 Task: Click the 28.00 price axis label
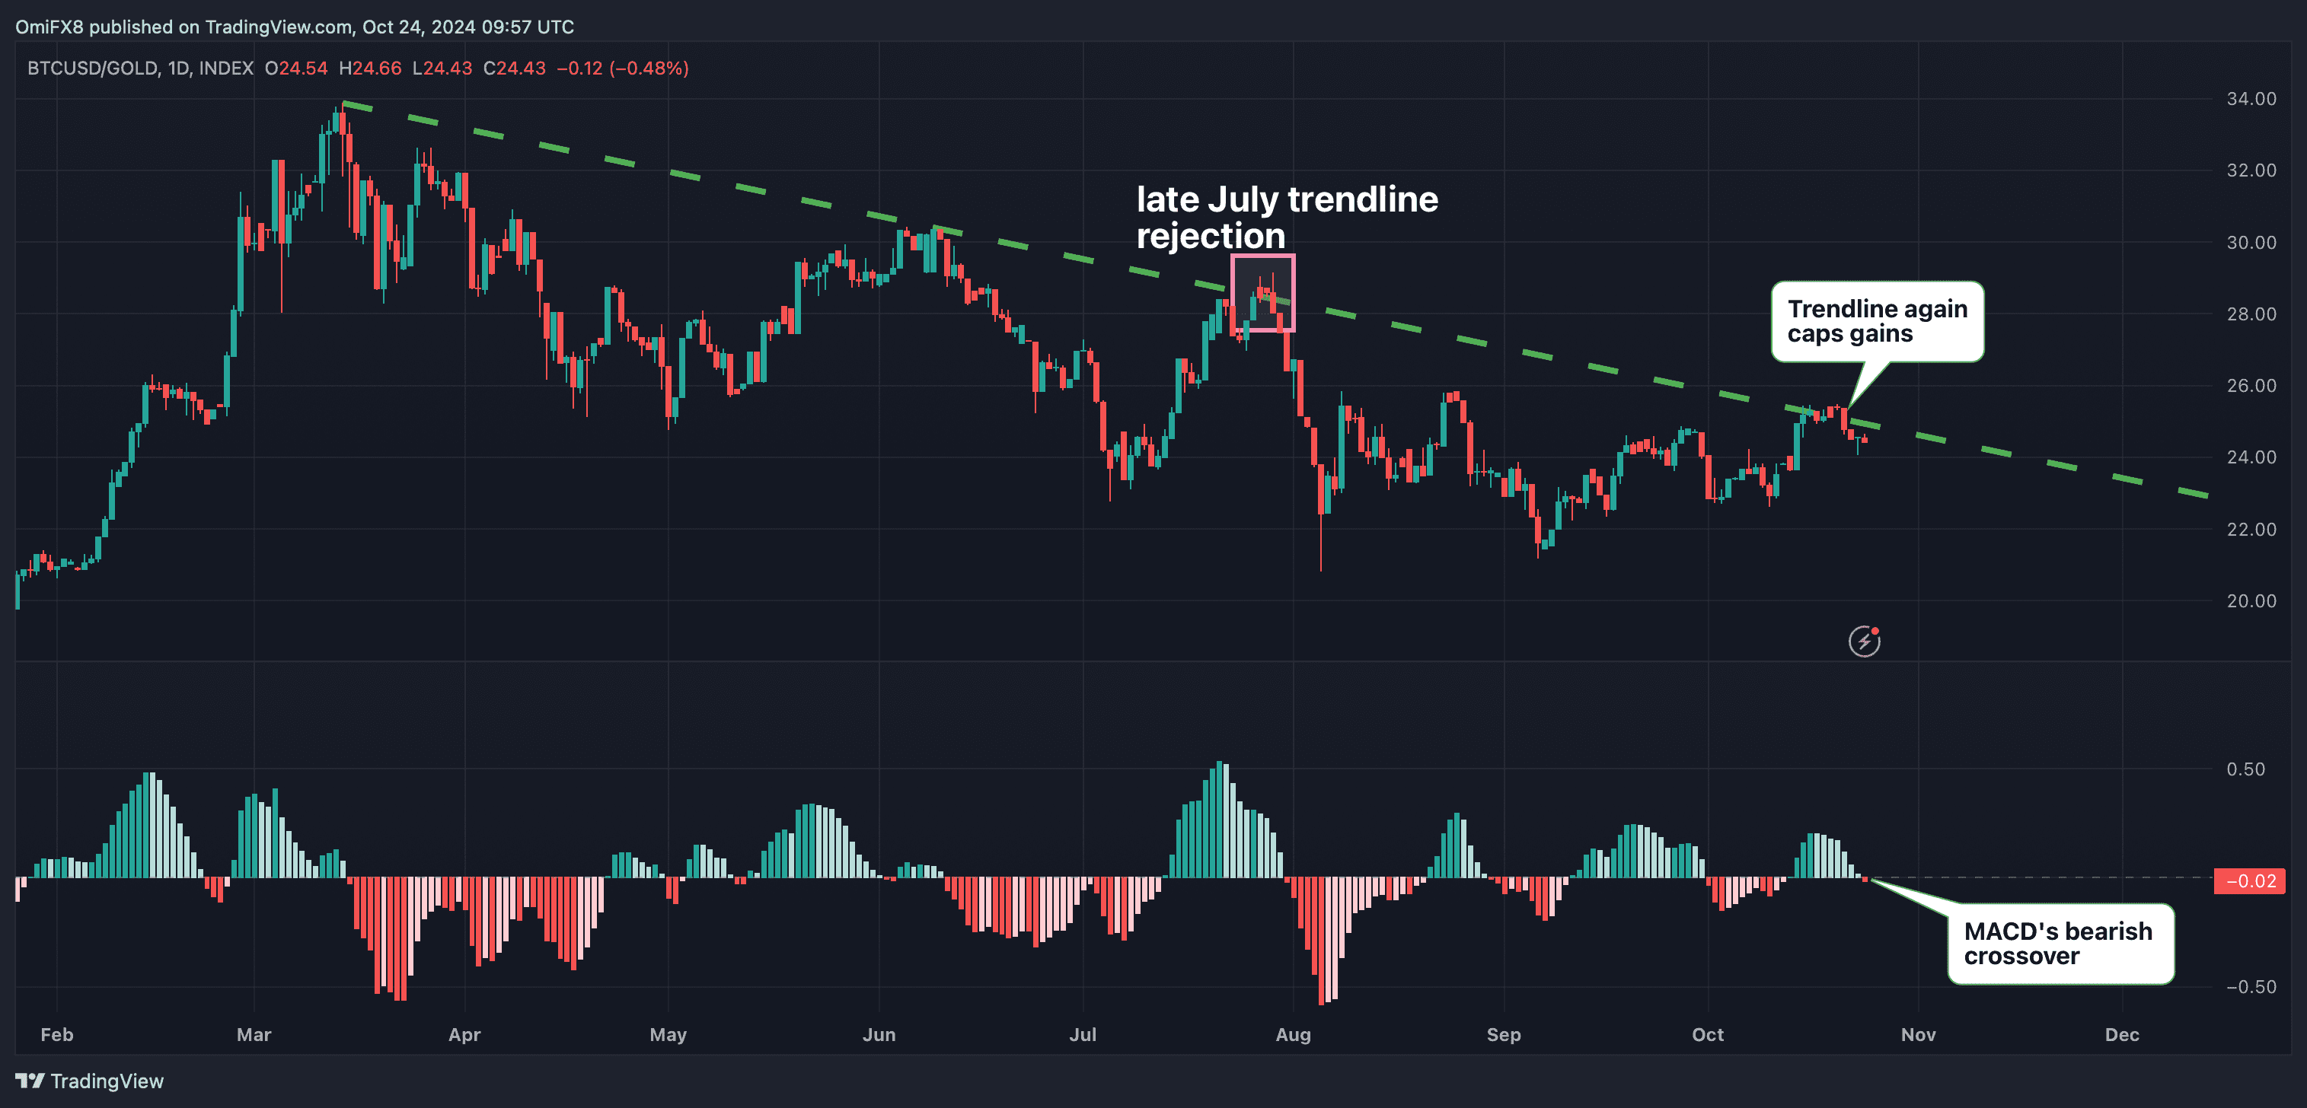(2251, 314)
